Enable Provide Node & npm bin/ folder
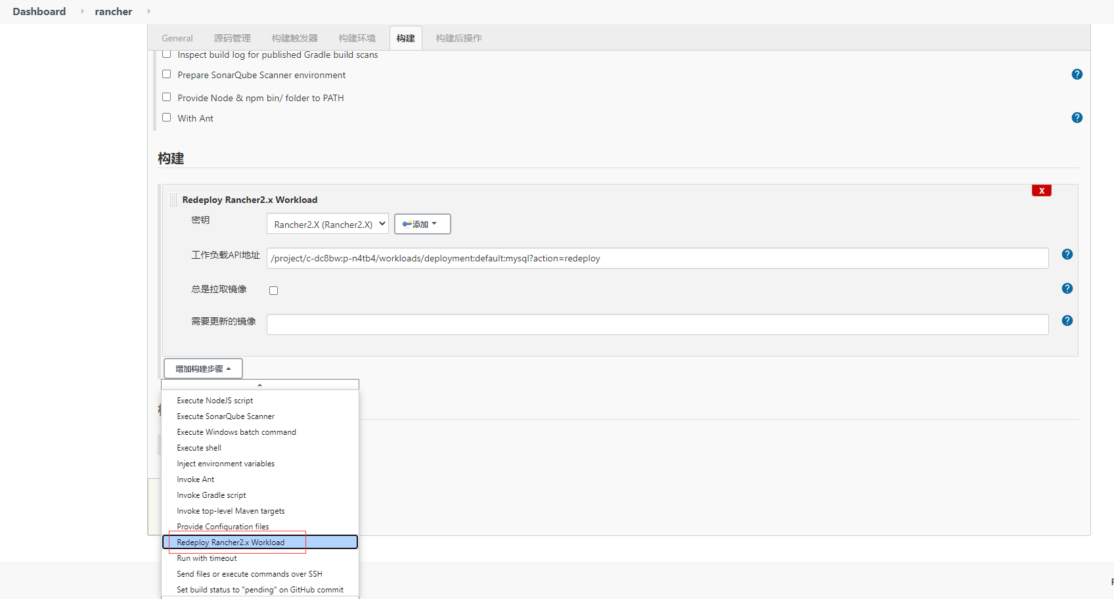 (x=167, y=97)
